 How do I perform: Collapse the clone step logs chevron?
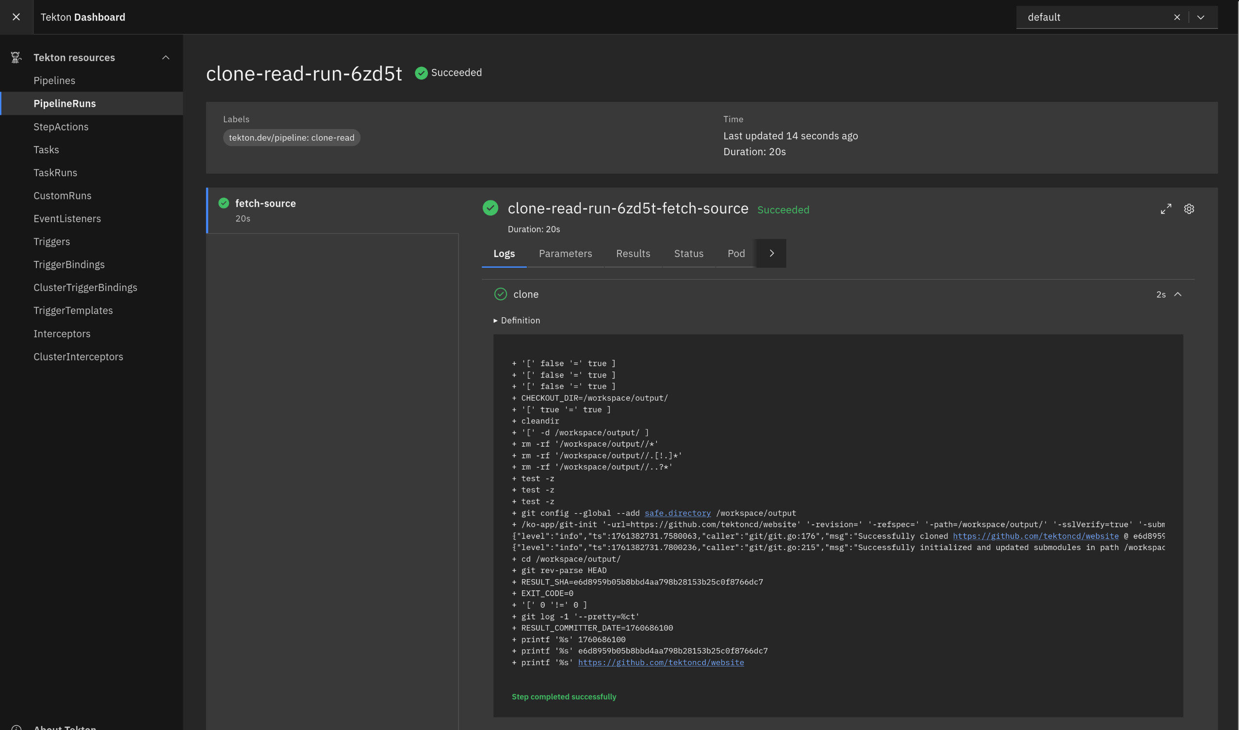coord(1177,294)
